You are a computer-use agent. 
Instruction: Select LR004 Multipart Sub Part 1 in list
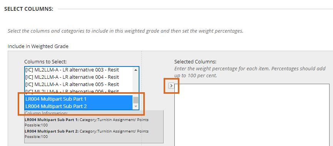point(79,99)
